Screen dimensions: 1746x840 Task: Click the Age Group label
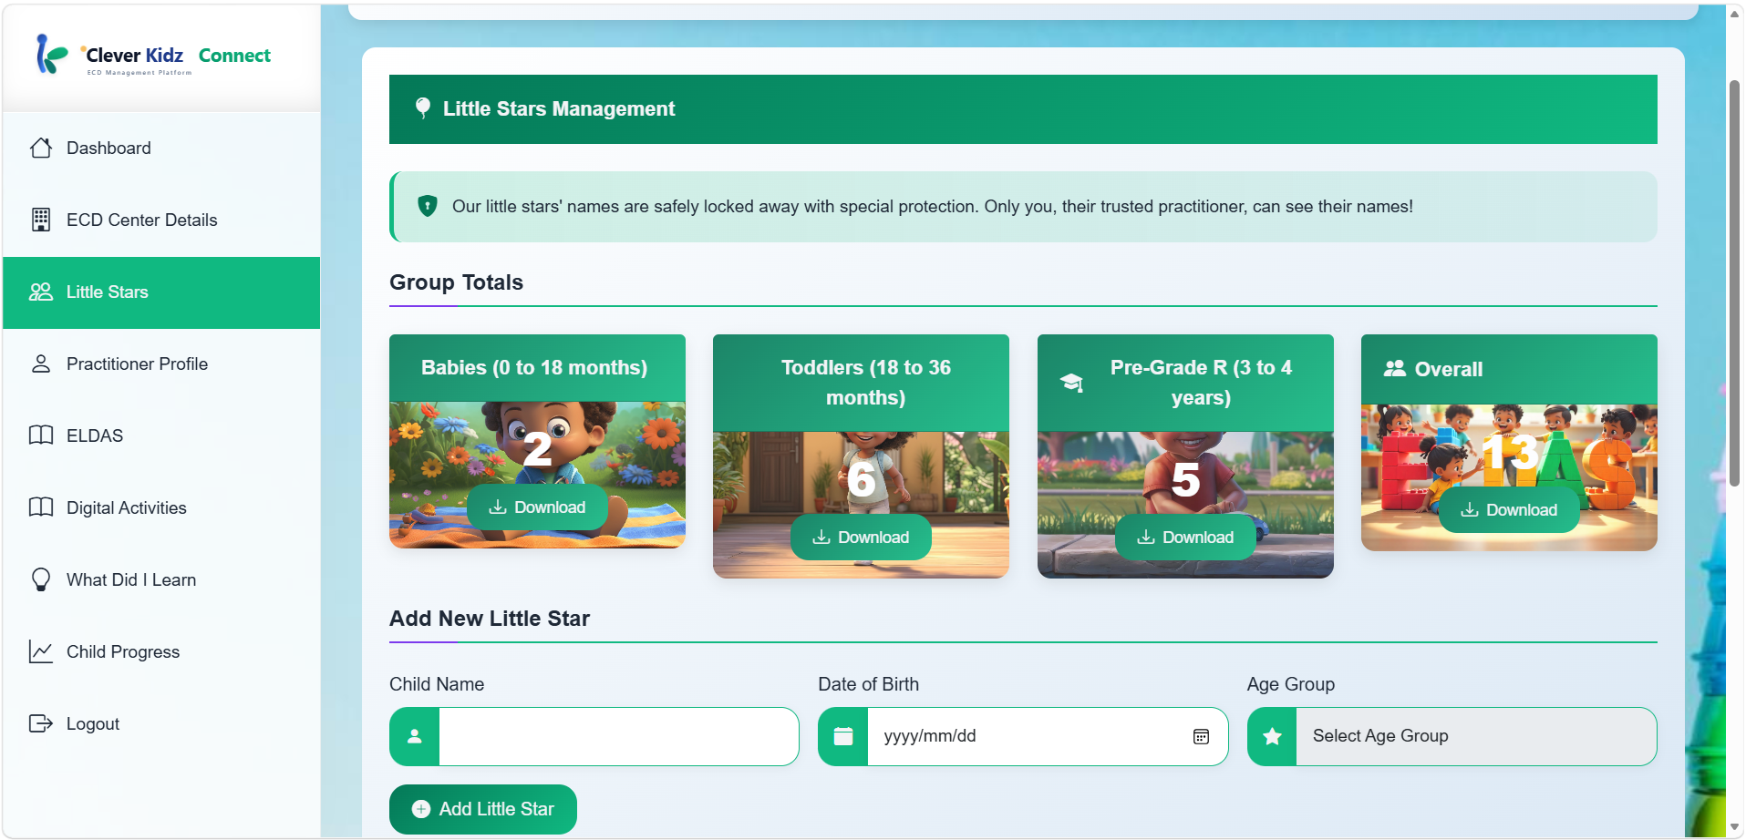click(x=1291, y=684)
